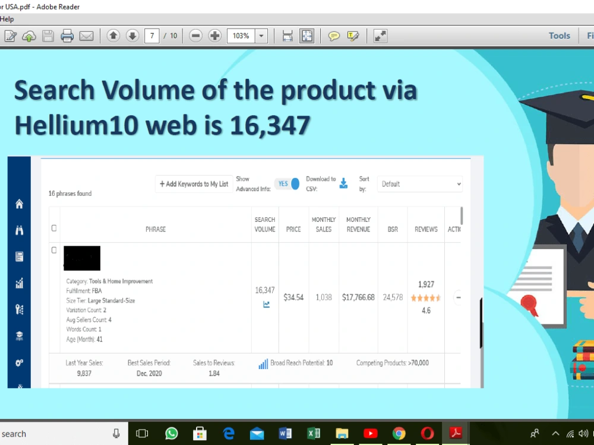
Task: Toggle Show Advanced Info YES switch
Action: pyautogui.click(x=287, y=183)
